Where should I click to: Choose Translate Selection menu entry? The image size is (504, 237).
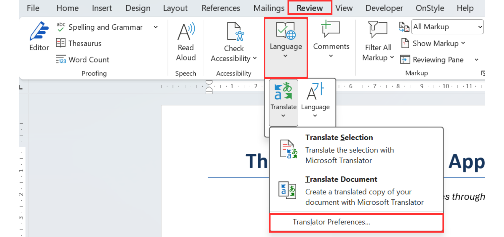[x=356, y=149]
